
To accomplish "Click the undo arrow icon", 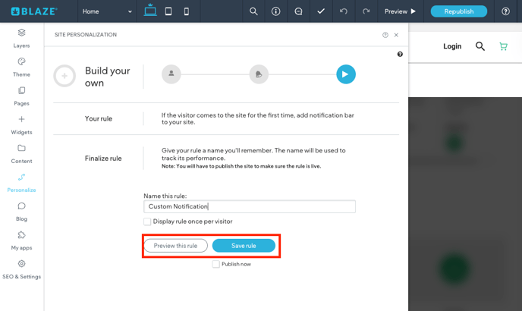I will [x=344, y=11].
